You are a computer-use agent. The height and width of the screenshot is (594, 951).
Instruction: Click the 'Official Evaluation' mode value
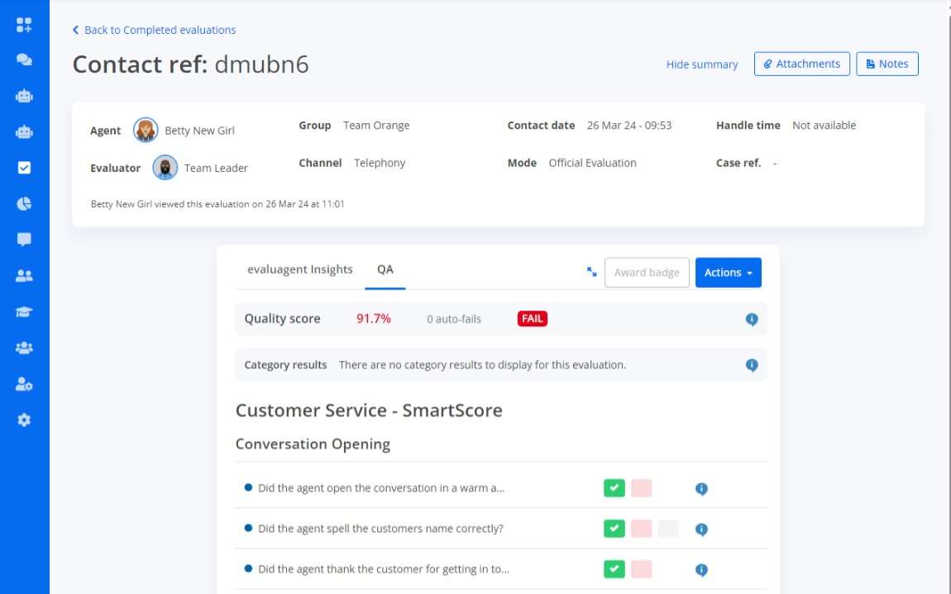pos(593,163)
